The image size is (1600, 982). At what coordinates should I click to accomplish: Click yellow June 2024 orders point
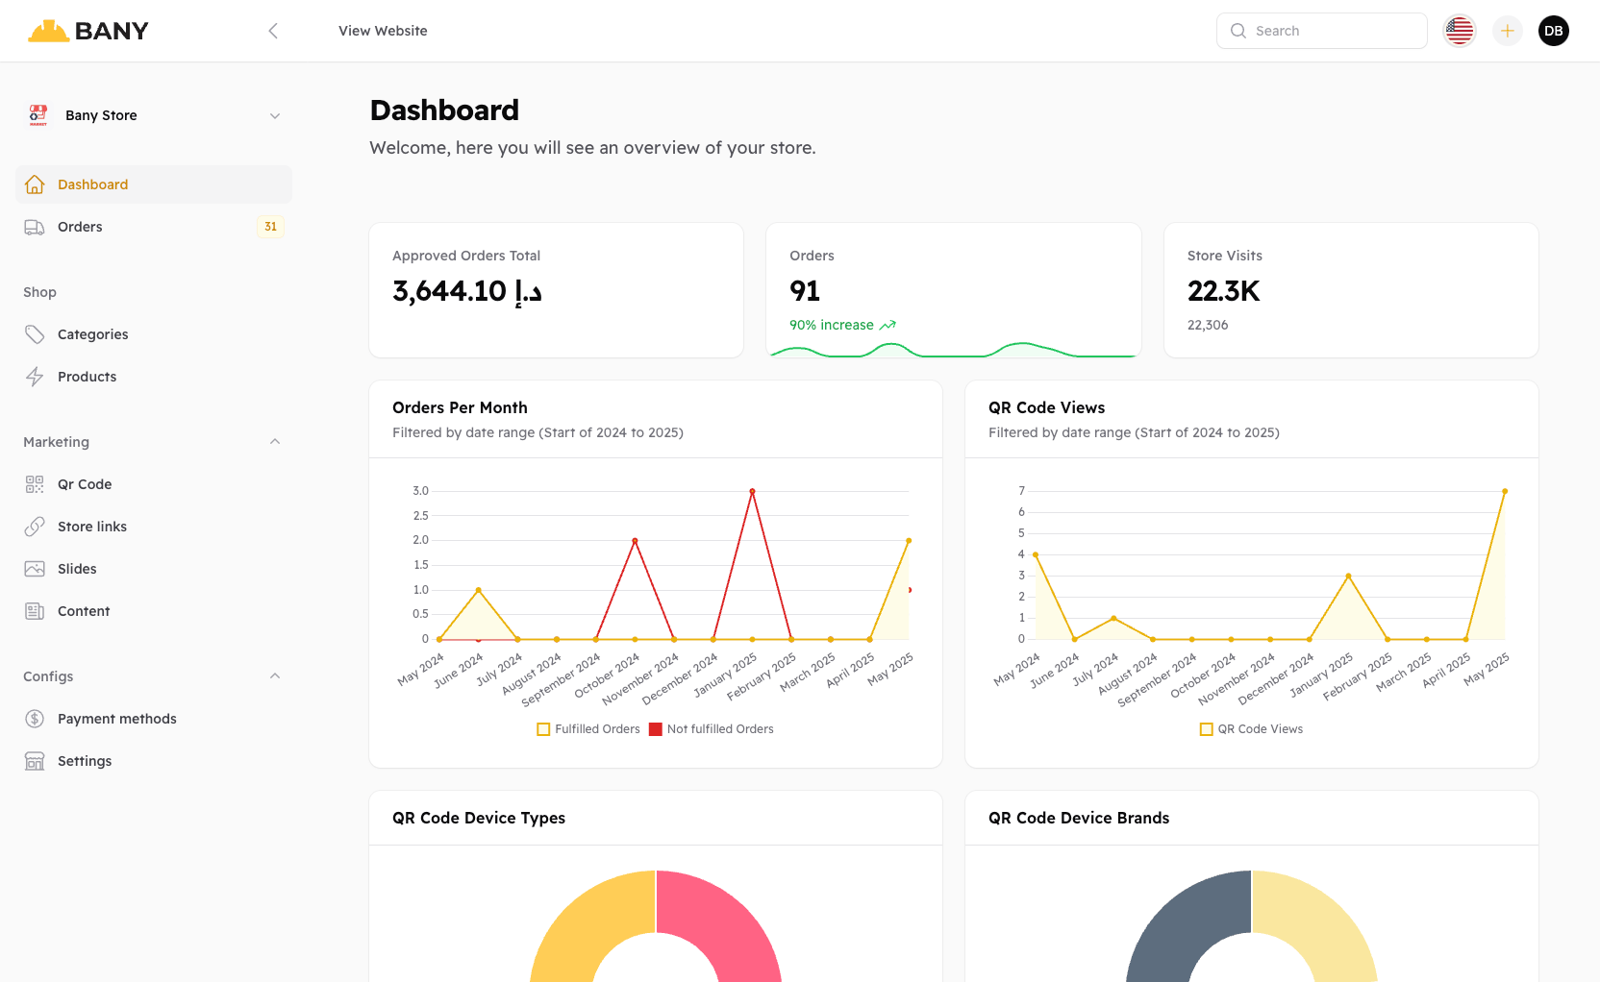click(479, 590)
